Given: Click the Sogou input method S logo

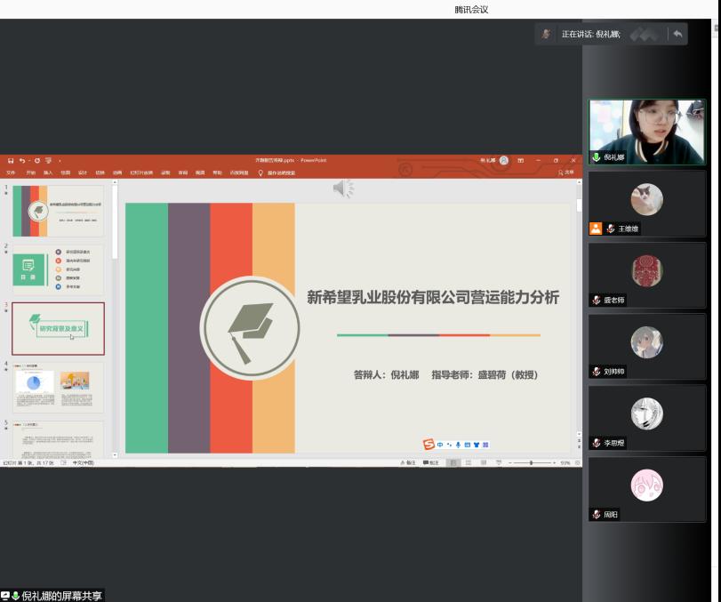Looking at the screenshot, I should 429,445.
